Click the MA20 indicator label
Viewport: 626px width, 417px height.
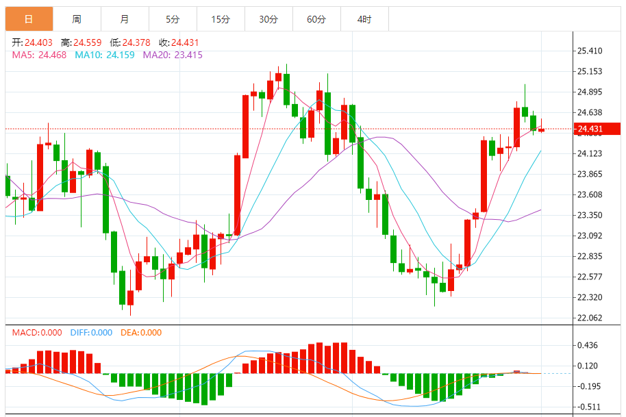173,55
